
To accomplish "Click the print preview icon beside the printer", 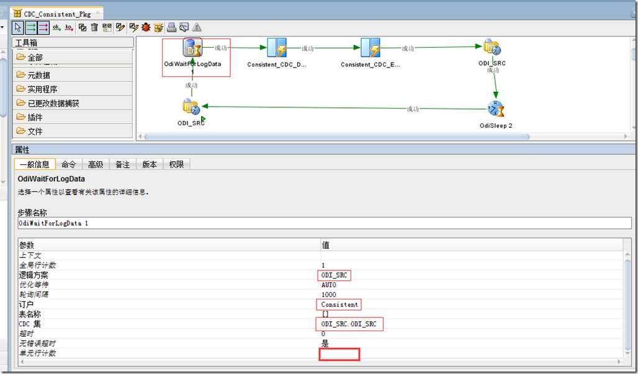I will coord(184,28).
